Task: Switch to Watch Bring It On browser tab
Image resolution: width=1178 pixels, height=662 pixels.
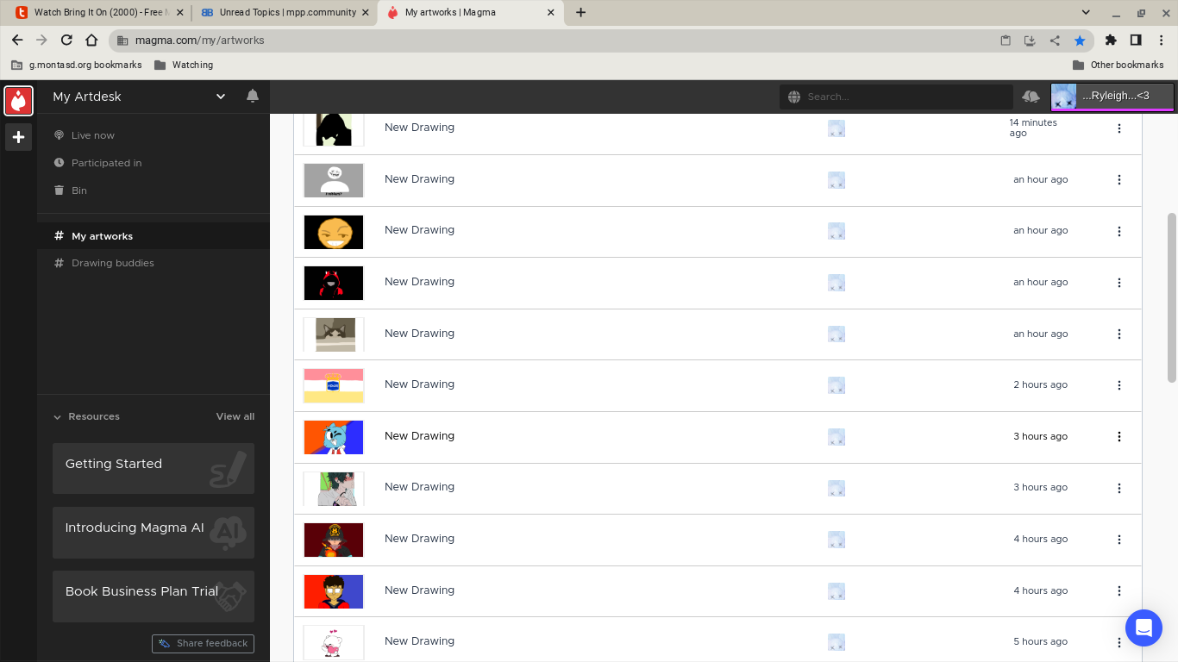Action: 99,13
